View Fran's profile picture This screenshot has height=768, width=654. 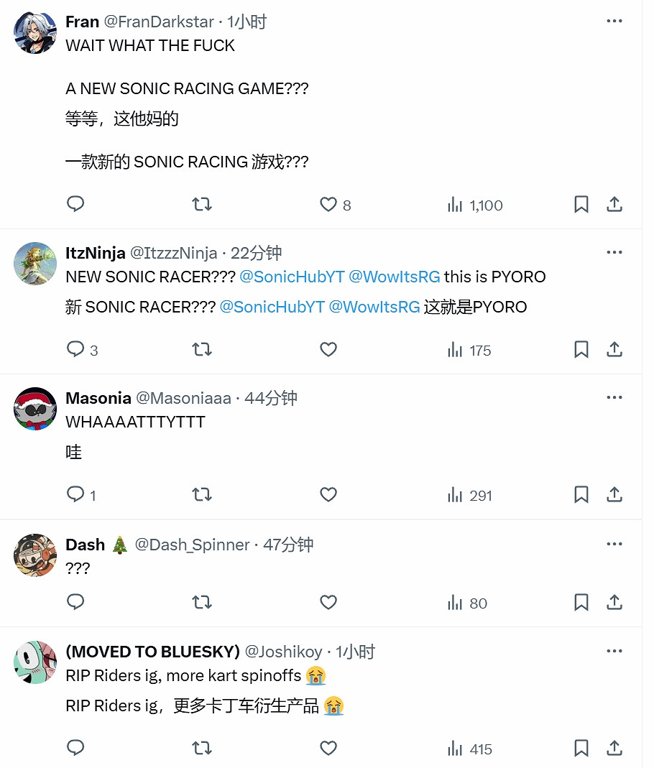pyautogui.click(x=35, y=32)
